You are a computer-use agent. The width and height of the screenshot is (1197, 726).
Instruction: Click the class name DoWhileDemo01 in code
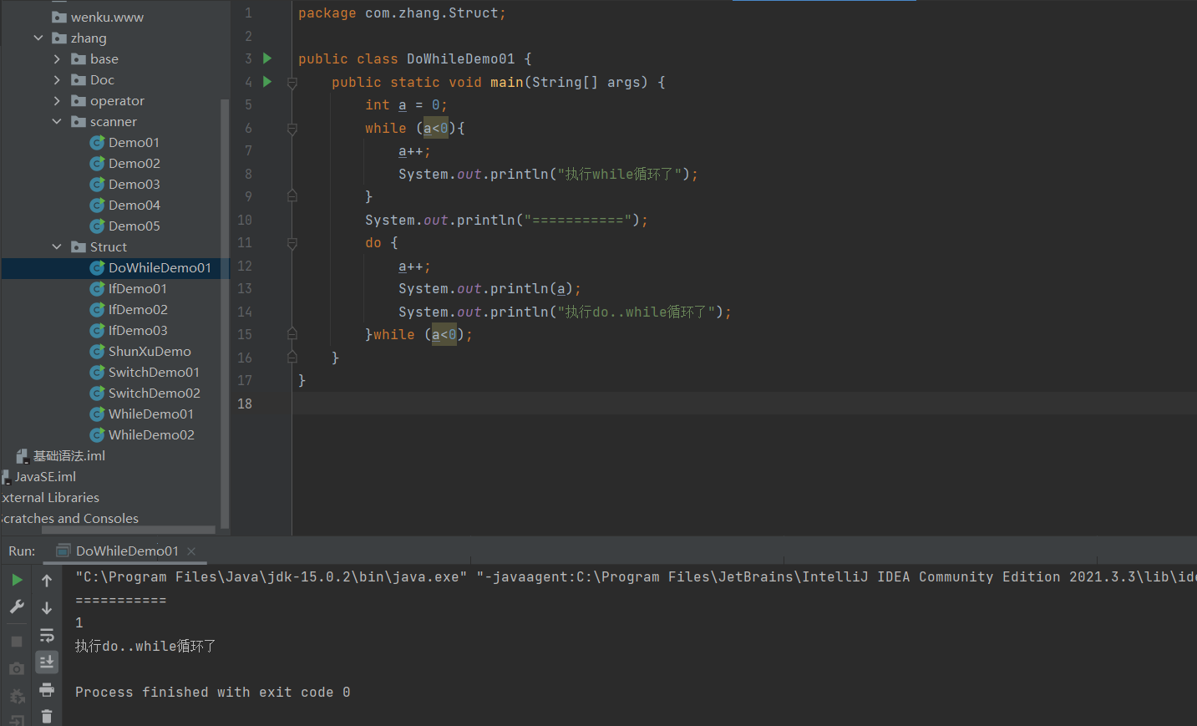[x=460, y=59]
